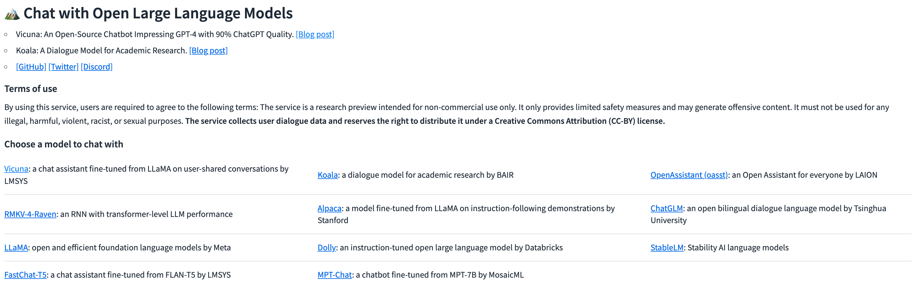
Task: Visit the Twitter link
Action: tap(64, 67)
